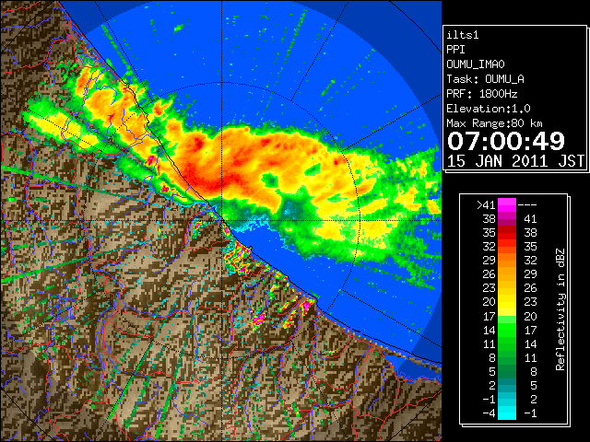Click the "PRF: 1800Hz" value

coord(482,94)
